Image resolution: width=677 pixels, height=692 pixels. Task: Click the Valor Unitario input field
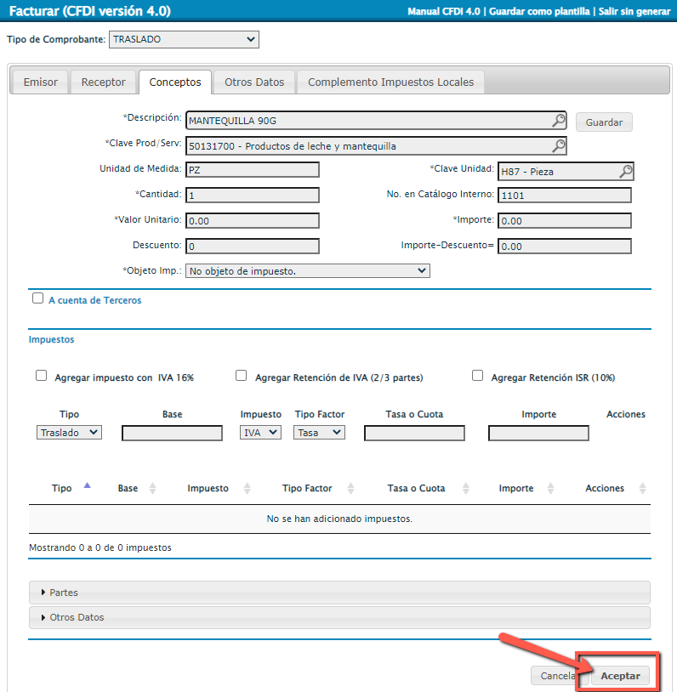[252, 221]
